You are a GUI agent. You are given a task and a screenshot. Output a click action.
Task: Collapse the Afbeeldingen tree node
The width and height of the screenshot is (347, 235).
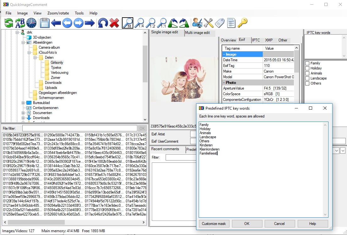click(x=23, y=42)
